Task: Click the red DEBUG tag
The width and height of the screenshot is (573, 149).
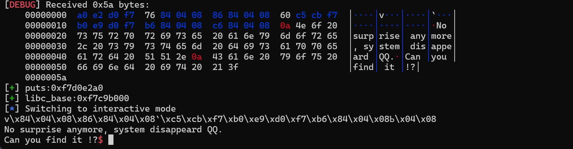Action: click(x=23, y=5)
